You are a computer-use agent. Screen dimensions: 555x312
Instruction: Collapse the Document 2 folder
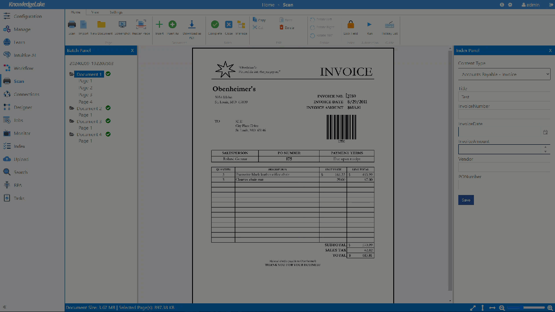click(72, 108)
